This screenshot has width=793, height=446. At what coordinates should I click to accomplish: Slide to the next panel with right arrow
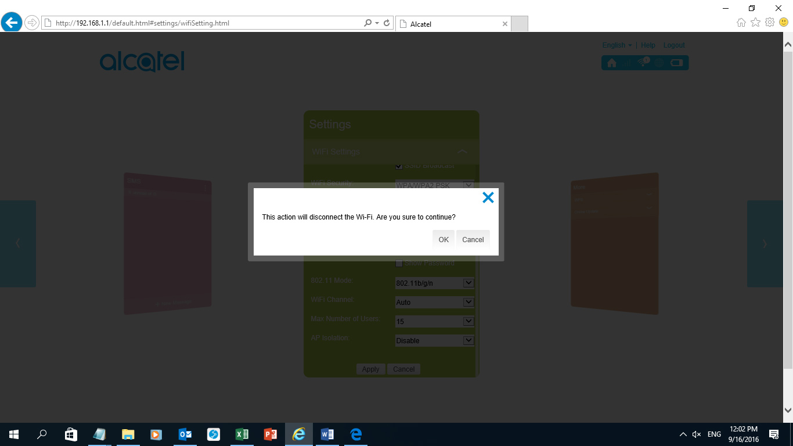click(765, 244)
